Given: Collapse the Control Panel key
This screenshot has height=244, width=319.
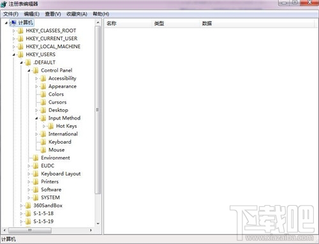Looking at the screenshot, I should pos(29,71).
